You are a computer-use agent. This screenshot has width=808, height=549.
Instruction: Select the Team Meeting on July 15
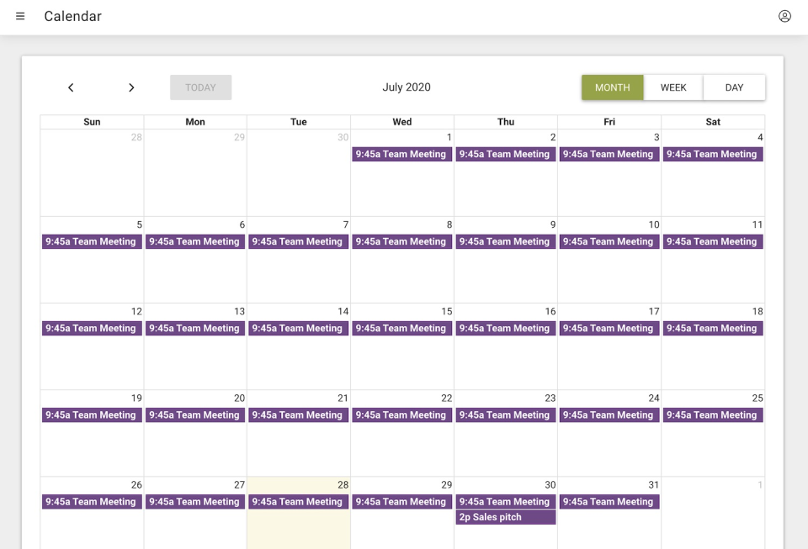click(401, 329)
